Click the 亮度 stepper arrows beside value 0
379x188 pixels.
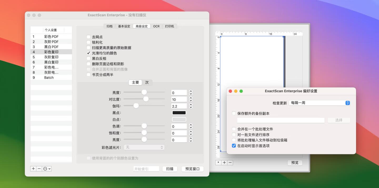pyautogui.click(x=191, y=93)
